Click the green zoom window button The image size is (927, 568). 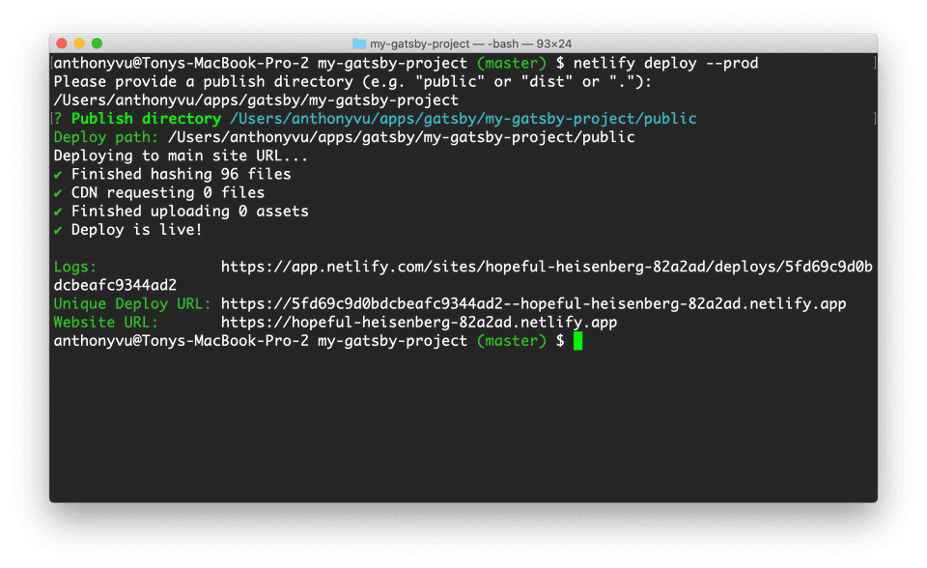pyautogui.click(x=97, y=43)
